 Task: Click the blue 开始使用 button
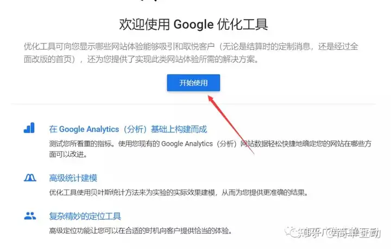coord(193,82)
